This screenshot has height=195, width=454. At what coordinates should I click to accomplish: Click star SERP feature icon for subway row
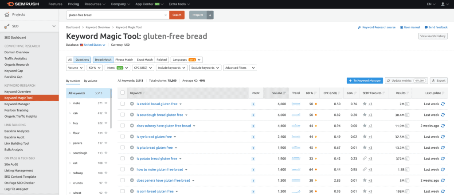[x=364, y=126]
